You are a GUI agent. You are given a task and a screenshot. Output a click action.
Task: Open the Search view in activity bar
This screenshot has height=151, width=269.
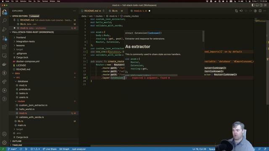(4, 21)
